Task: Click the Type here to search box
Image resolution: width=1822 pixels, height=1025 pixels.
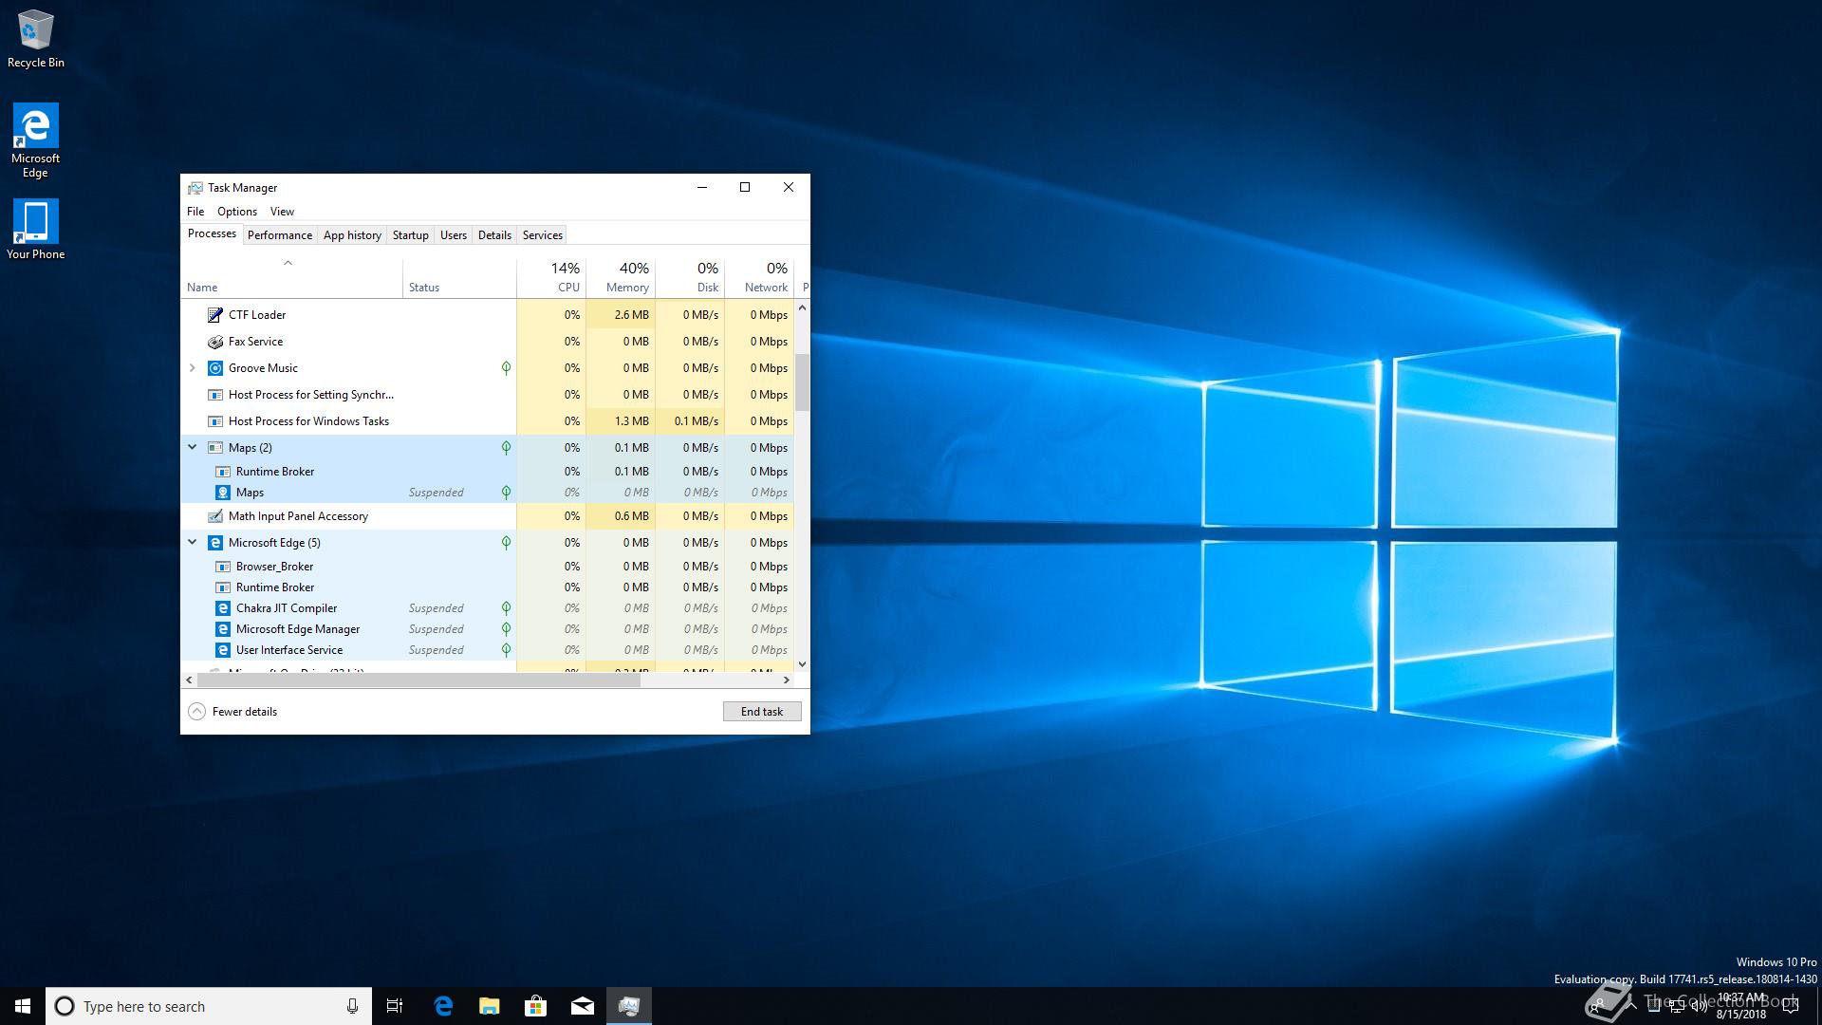Action: pos(209,1006)
